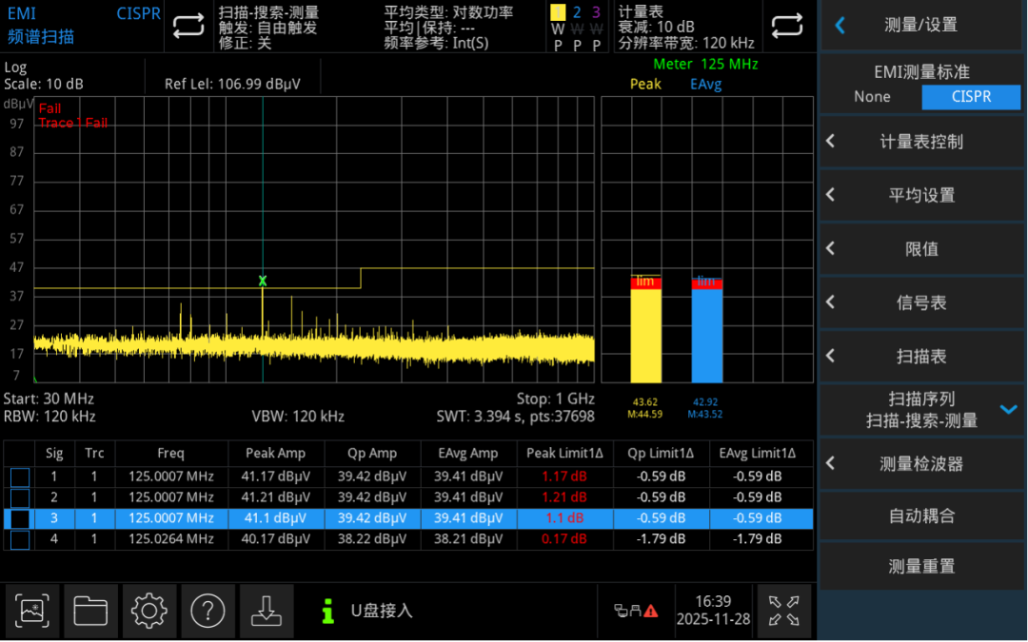
Task: Tap the Meter 125 MHz label
Action: coord(705,65)
